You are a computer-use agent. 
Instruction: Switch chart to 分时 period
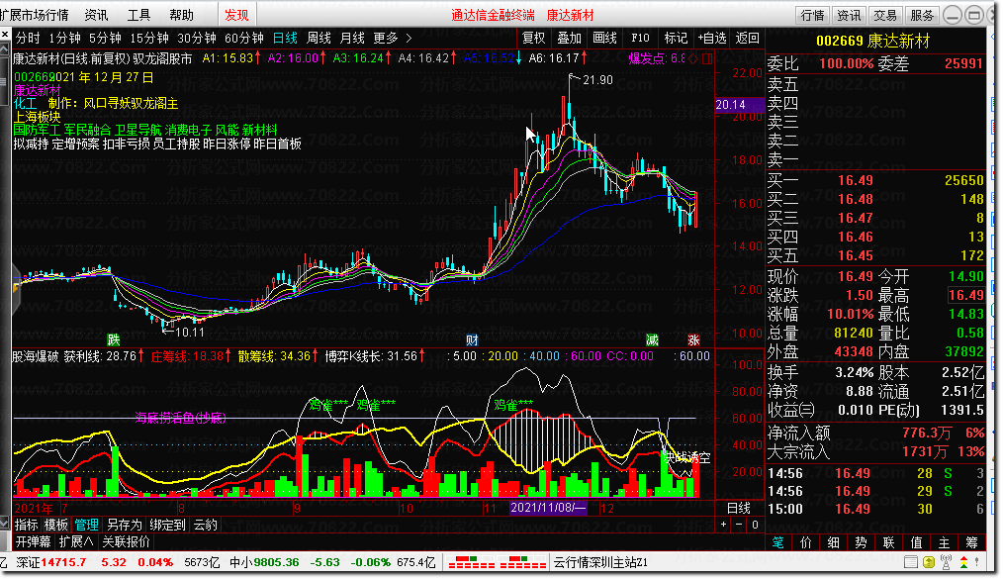28,38
